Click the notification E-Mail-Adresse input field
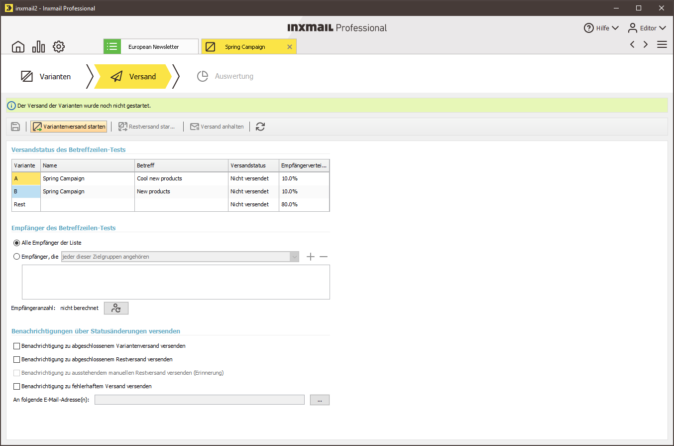674x446 pixels. 199,400
